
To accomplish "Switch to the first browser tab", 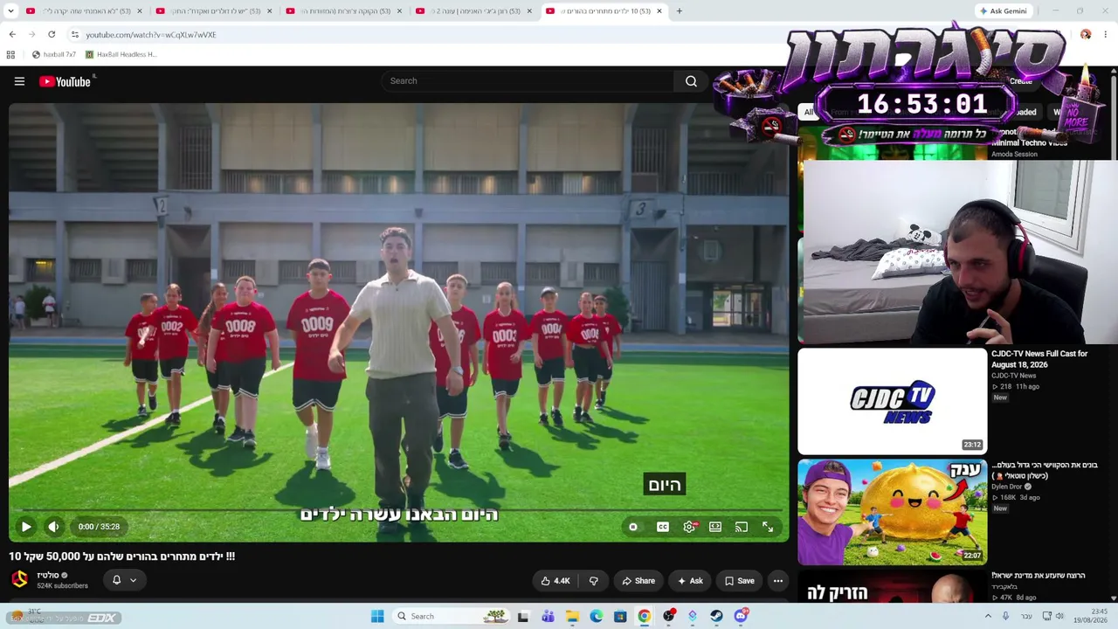I will coord(84,11).
